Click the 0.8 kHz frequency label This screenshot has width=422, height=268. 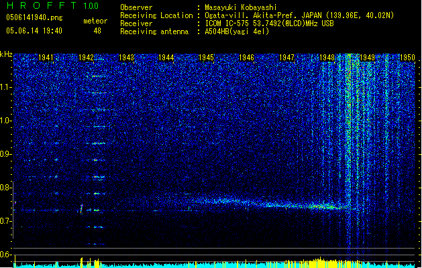coord(5,188)
